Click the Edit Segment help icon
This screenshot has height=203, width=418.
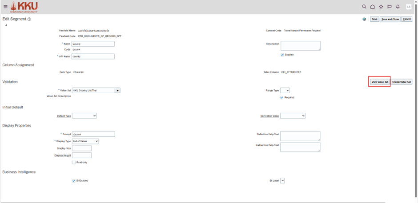(x=29, y=20)
